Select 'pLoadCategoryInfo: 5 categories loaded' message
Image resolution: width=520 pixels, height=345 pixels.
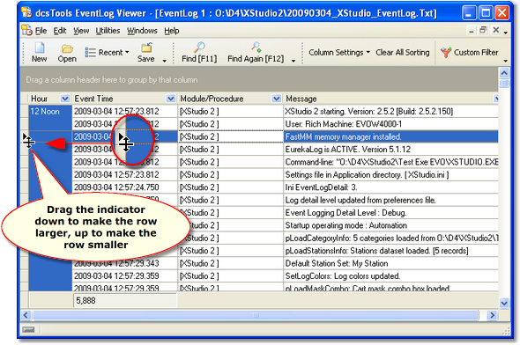(391, 238)
